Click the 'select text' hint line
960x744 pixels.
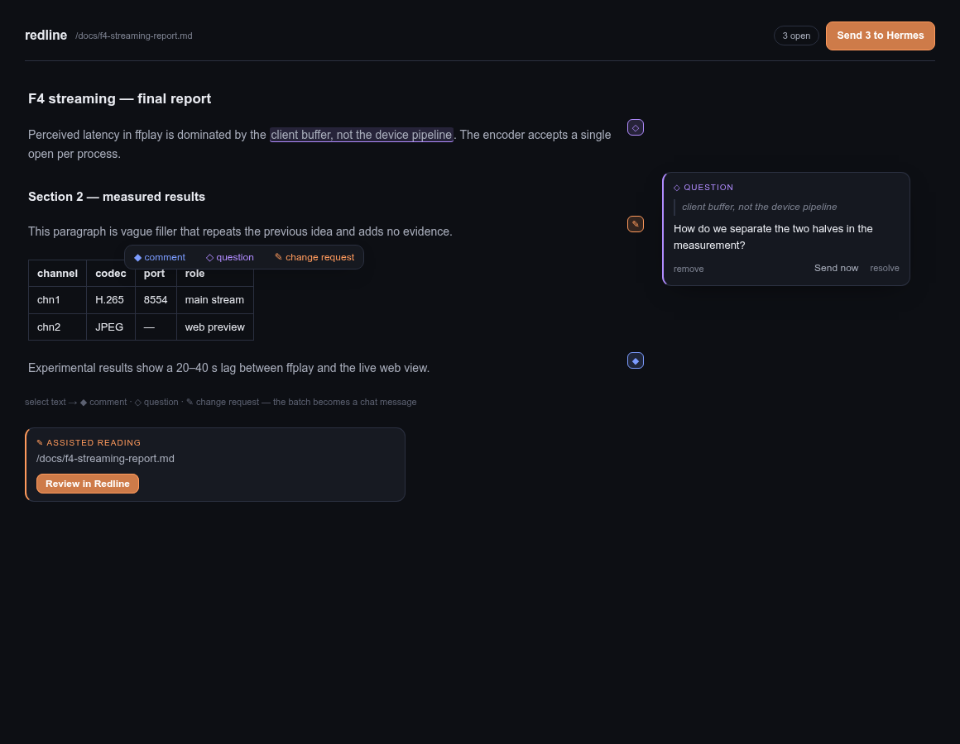click(x=220, y=403)
